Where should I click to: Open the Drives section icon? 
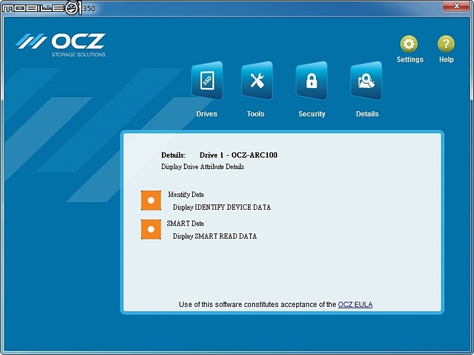coord(207,81)
